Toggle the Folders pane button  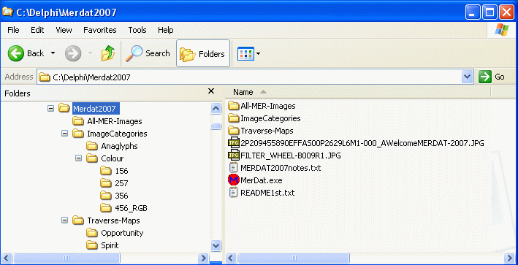203,53
